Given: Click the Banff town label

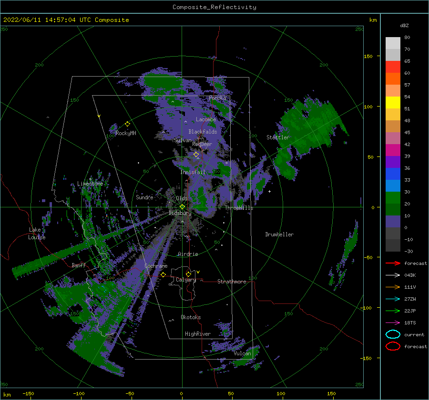Looking at the screenshot, I should pos(79,265).
